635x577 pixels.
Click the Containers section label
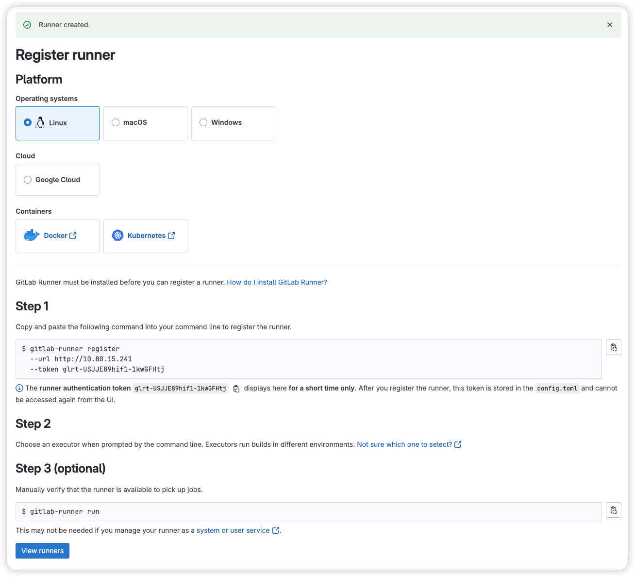point(33,211)
